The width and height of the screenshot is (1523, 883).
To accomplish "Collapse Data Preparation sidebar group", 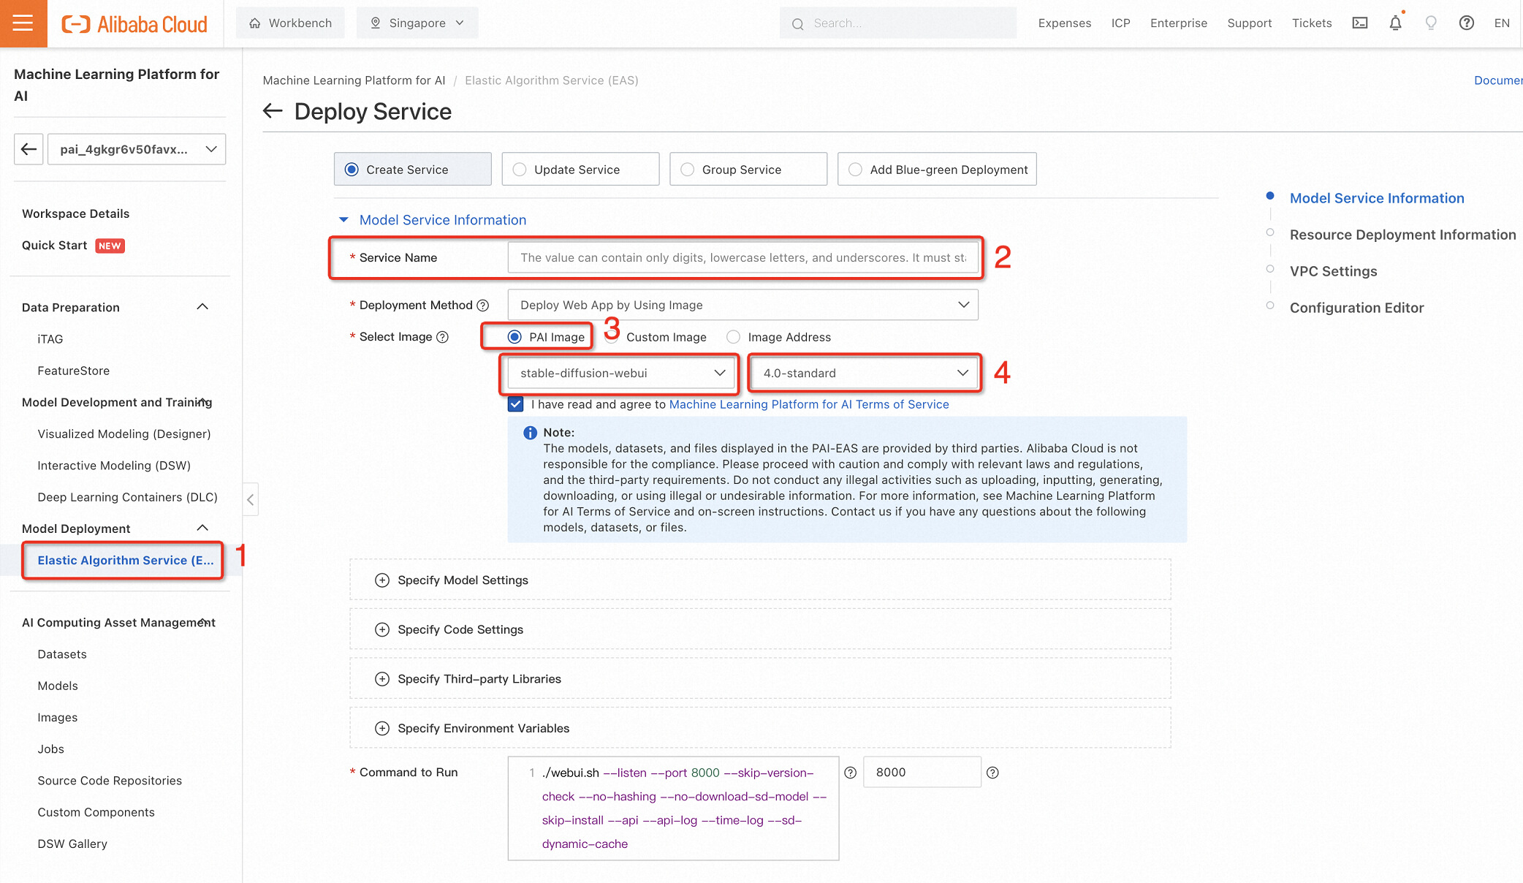I will pos(202,307).
